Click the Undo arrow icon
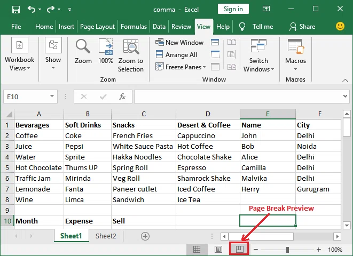This screenshot has width=353, height=256. click(32, 9)
